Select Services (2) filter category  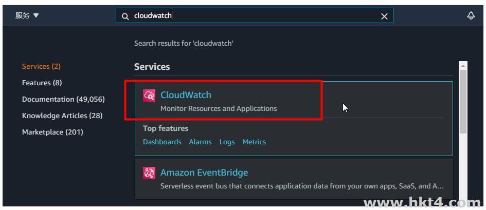41,67
